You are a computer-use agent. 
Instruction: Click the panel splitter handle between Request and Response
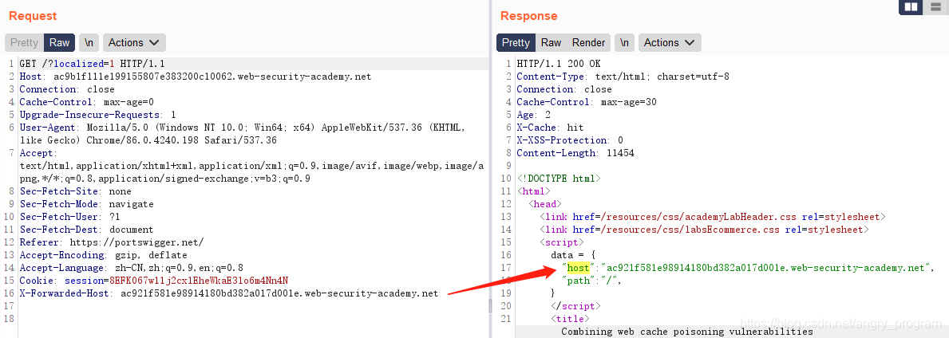(491, 307)
